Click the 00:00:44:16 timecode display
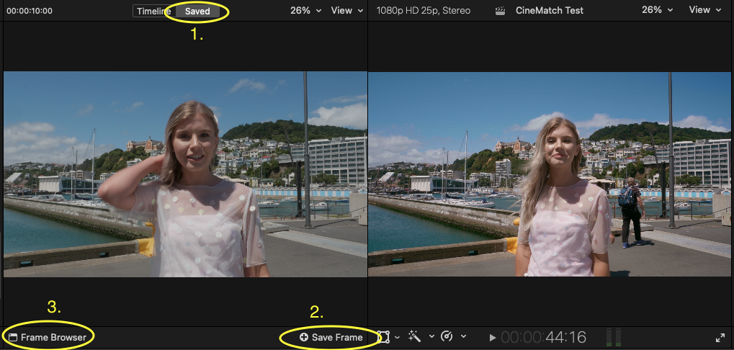The height and width of the screenshot is (350, 734). click(x=543, y=337)
